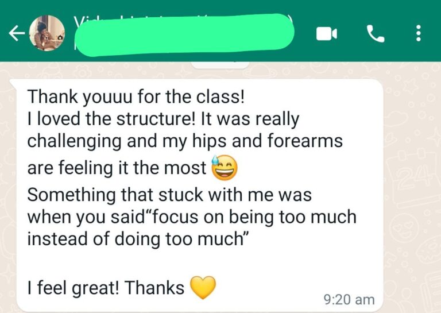Viewport: 441px width, 313px height.
Task: Click "Something that stuck with me was" line
Action: point(169,195)
